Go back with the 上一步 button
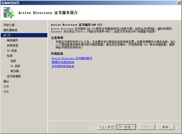This screenshot has height=134, width=182. pyautogui.click(x=107, y=127)
